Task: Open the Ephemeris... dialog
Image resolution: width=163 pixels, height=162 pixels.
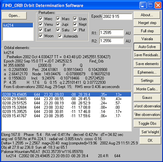Action: pos(147,72)
